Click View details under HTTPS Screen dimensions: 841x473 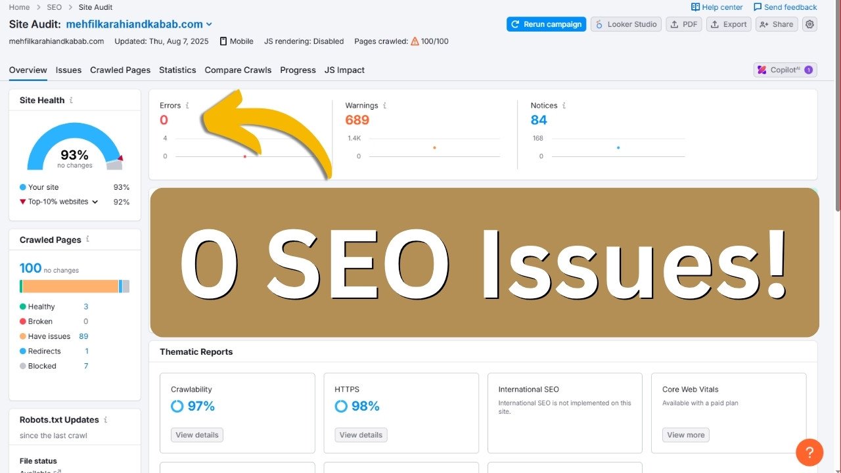(361, 435)
